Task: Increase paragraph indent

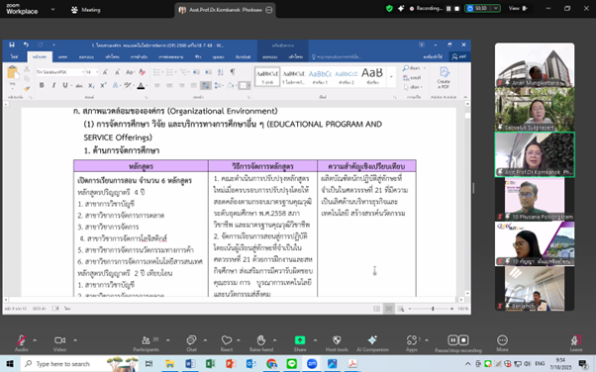Action: coord(208,72)
